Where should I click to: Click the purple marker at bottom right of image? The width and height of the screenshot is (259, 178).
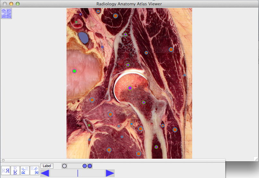coord(156,147)
